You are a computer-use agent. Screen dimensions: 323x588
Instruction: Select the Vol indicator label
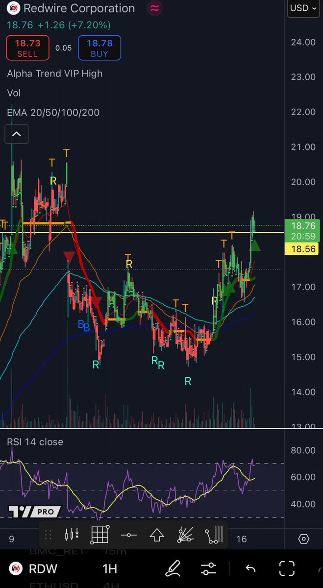[x=14, y=93]
